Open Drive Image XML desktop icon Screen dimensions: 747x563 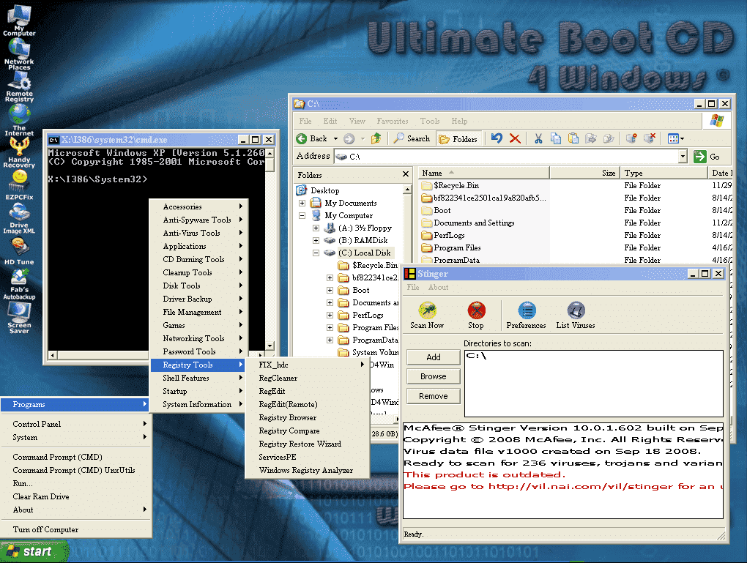(19, 218)
